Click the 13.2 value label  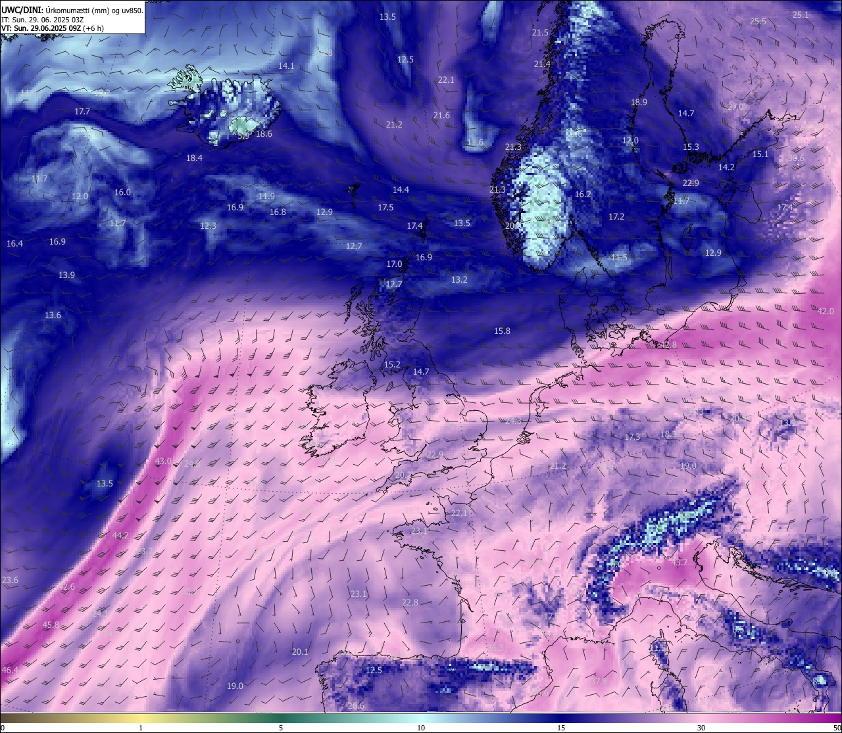459,279
